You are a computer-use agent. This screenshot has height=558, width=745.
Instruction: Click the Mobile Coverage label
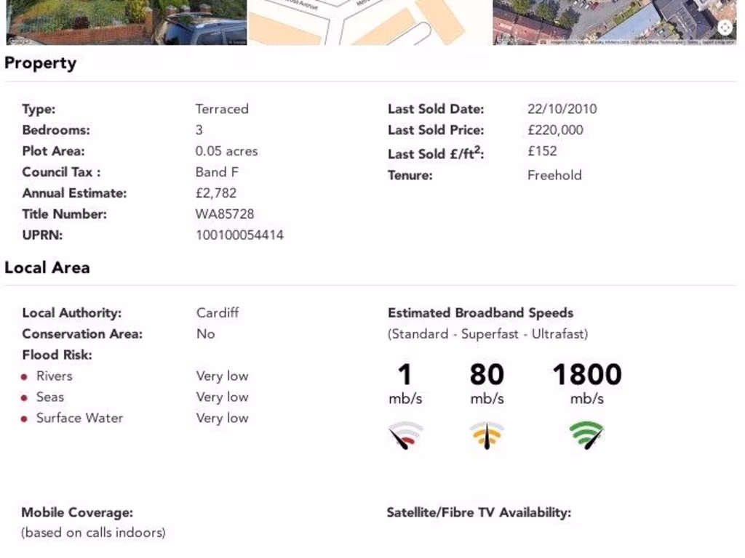click(77, 513)
